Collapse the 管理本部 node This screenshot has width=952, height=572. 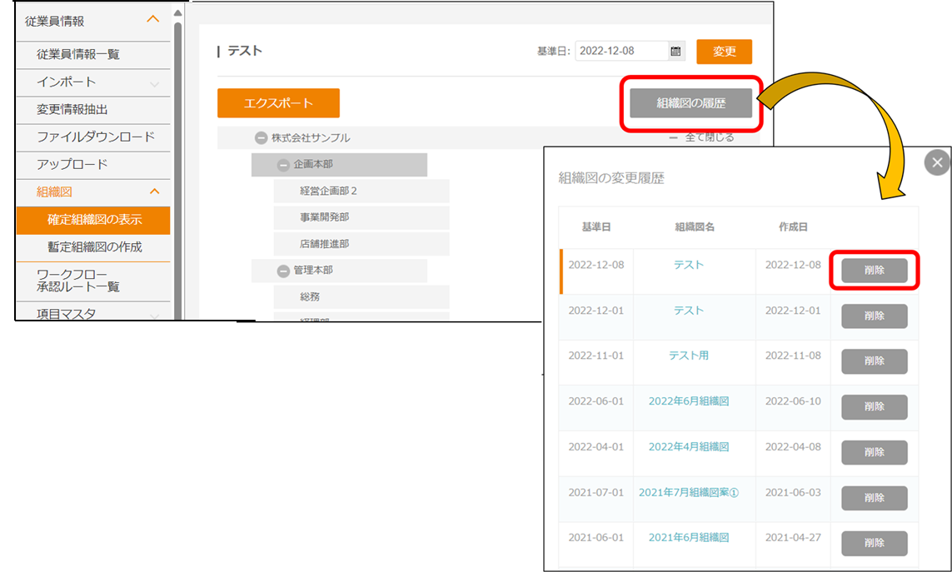[x=283, y=271]
